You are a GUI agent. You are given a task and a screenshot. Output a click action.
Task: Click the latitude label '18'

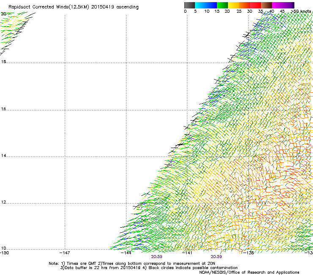pyautogui.click(x=3, y=61)
